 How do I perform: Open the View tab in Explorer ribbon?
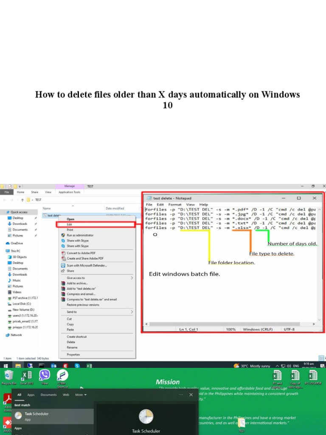pos(48,192)
